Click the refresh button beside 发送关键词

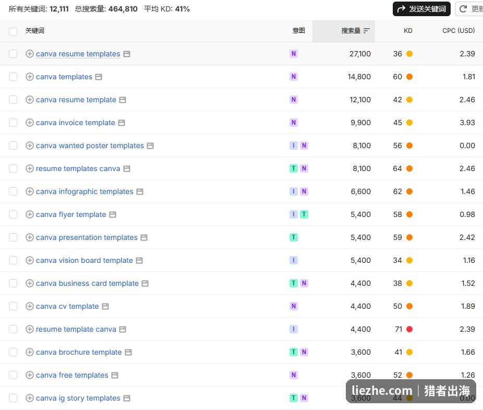(469, 9)
